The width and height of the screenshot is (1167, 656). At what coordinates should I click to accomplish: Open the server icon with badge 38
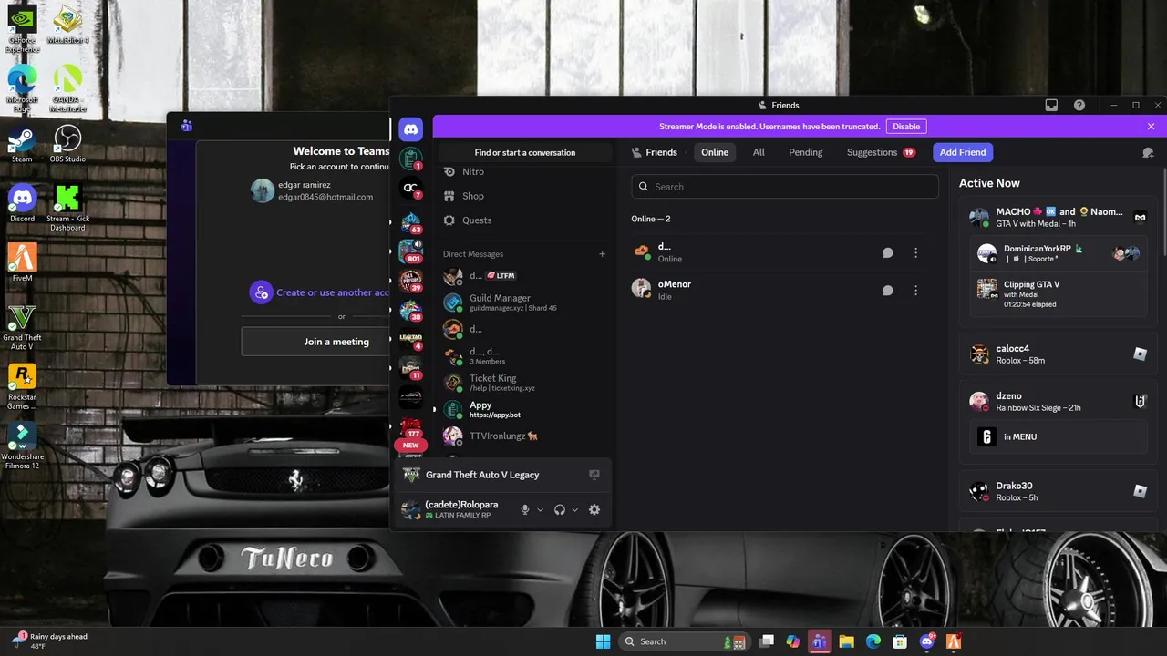coord(410,309)
